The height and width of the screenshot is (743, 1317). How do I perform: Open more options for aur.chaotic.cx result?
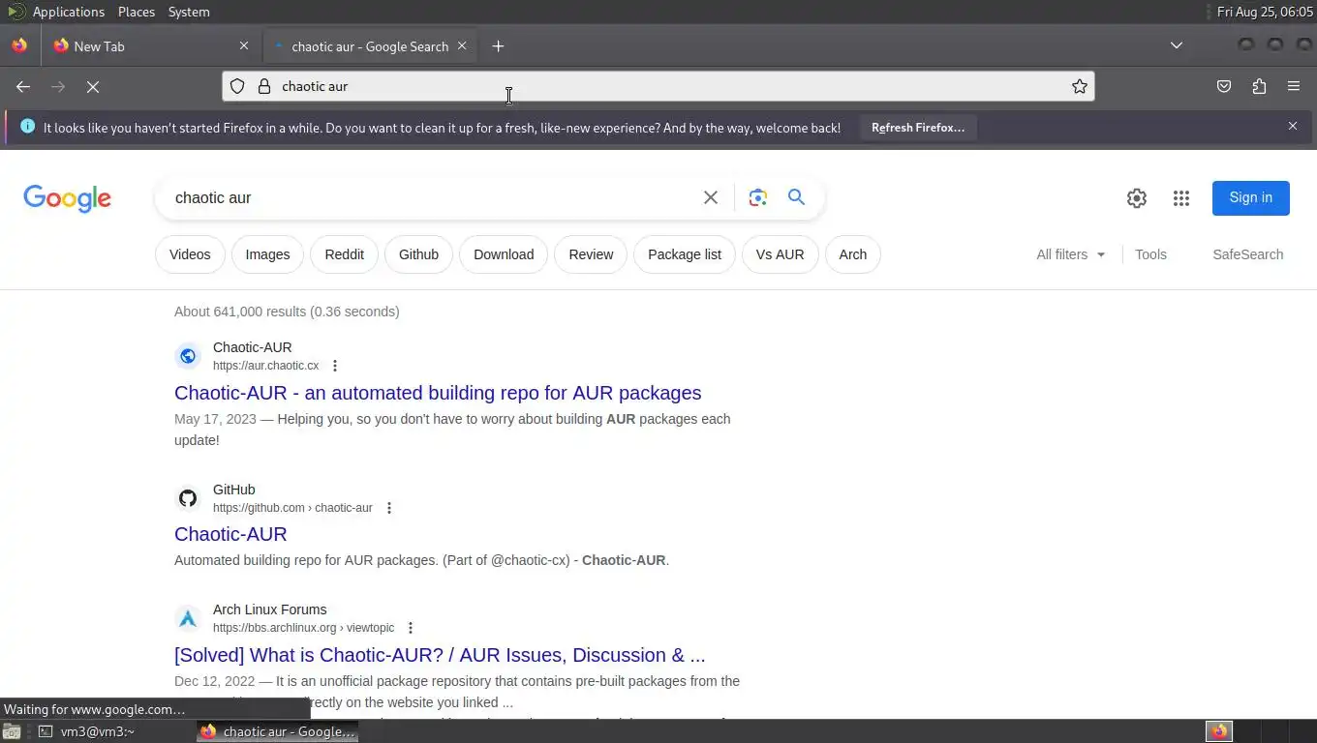(335, 366)
